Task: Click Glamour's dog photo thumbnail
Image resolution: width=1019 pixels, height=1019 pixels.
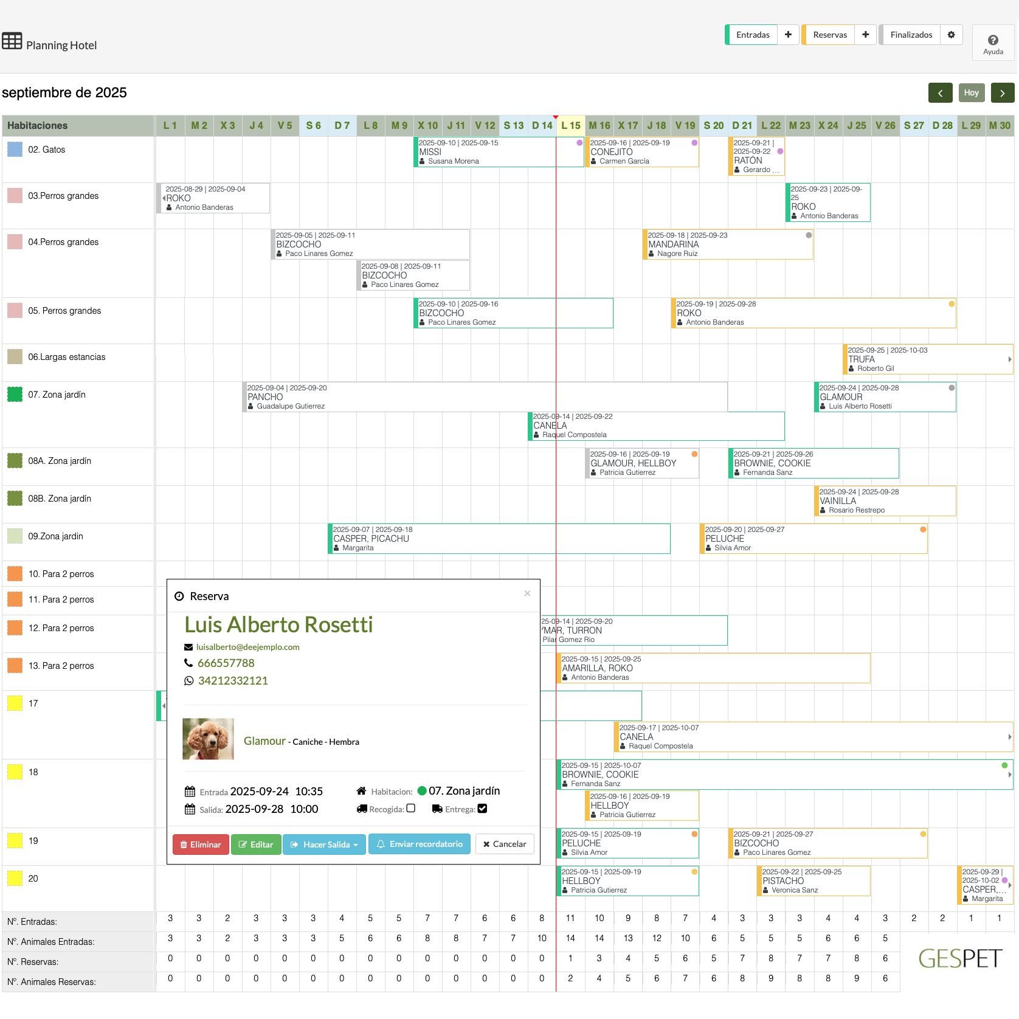Action: [208, 739]
